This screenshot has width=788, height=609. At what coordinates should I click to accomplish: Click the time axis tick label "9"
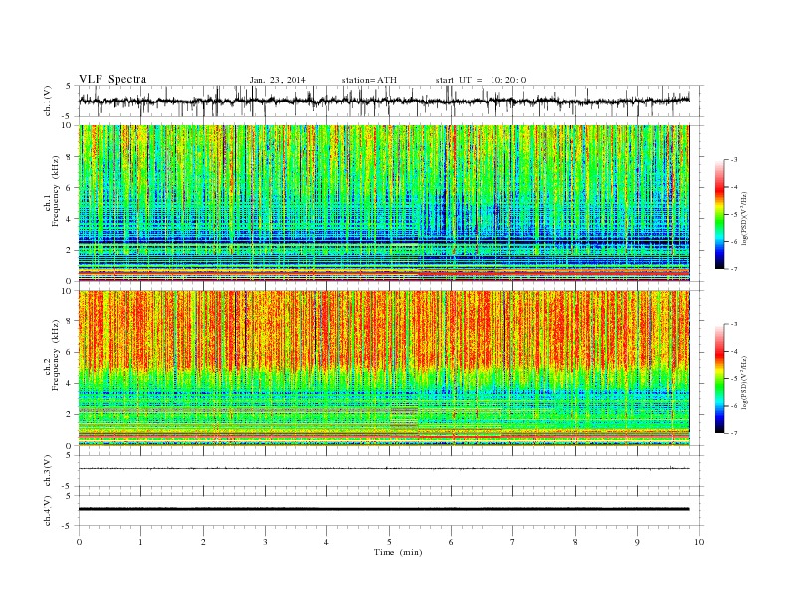637,542
